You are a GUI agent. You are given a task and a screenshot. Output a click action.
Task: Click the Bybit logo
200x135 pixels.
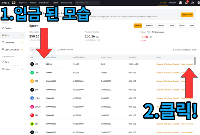click(5, 3)
